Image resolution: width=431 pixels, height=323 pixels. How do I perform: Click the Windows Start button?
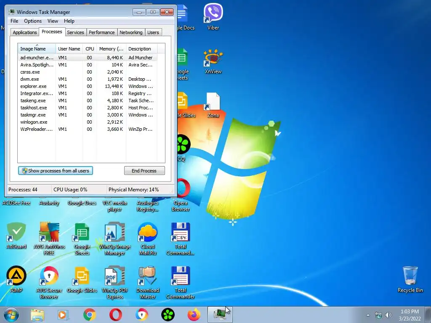(11, 315)
